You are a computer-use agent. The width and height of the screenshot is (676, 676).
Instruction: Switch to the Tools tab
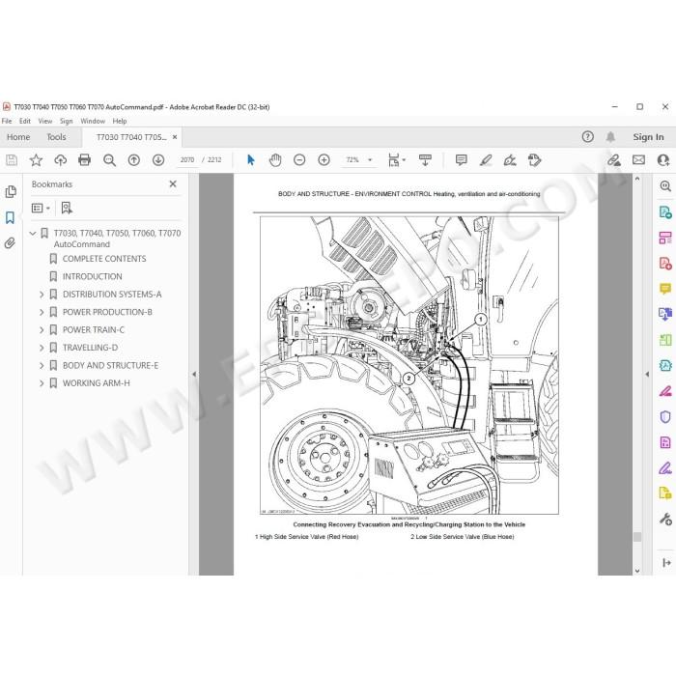[56, 137]
